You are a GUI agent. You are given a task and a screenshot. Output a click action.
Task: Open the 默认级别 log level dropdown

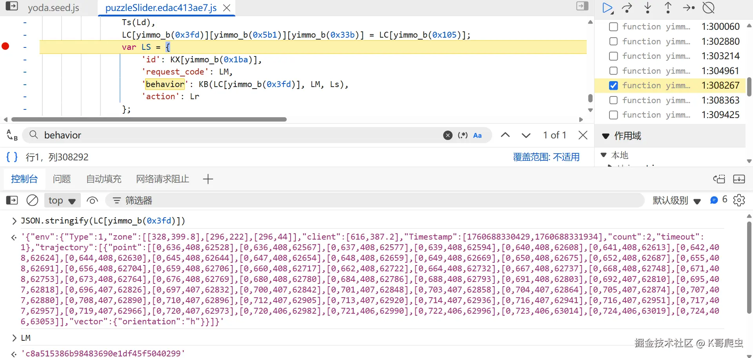click(x=677, y=200)
